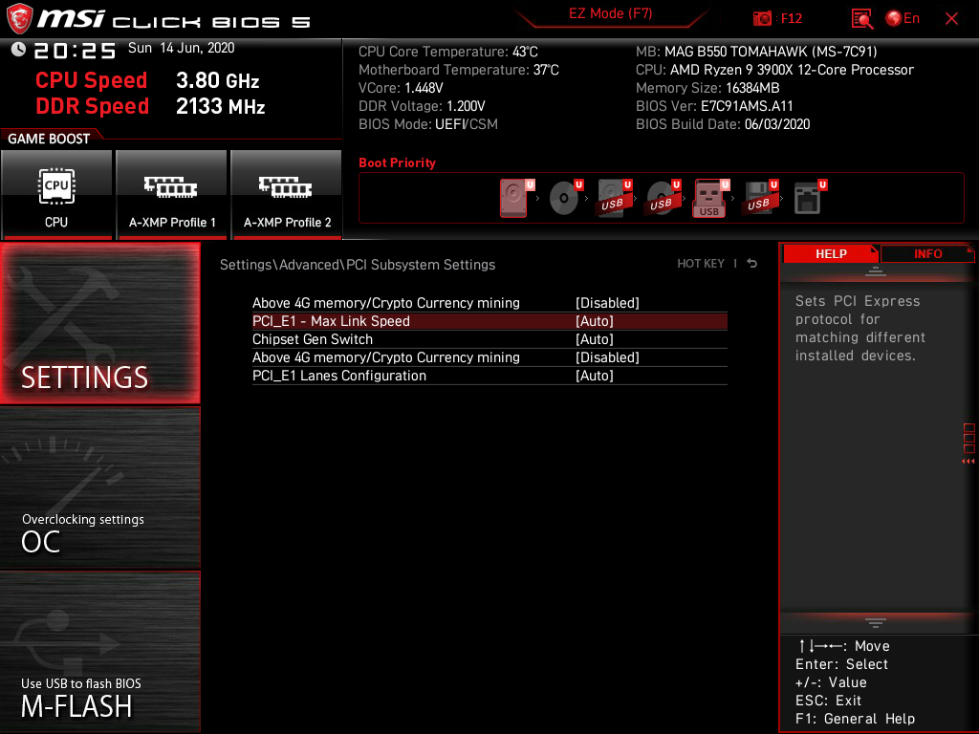
Task: Select the PCI_E1 Lanes Configuration row label
Action: [x=339, y=375]
